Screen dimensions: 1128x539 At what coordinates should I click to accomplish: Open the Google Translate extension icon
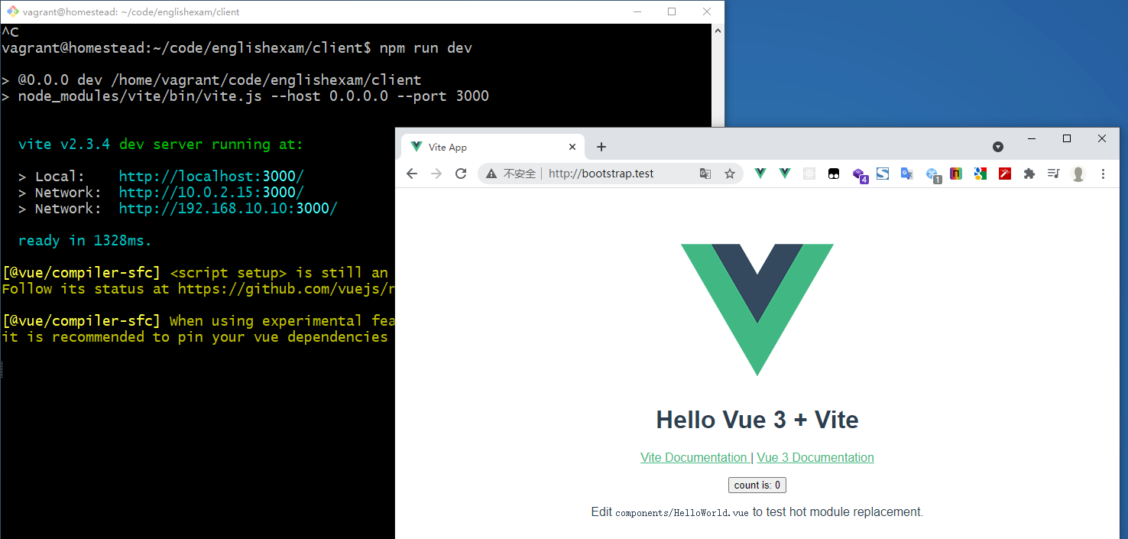[x=907, y=174]
